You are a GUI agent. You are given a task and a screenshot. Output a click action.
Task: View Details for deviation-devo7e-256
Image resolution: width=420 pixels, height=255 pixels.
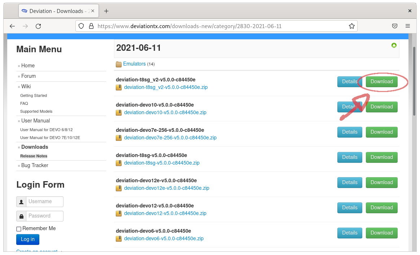pos(350,132)
